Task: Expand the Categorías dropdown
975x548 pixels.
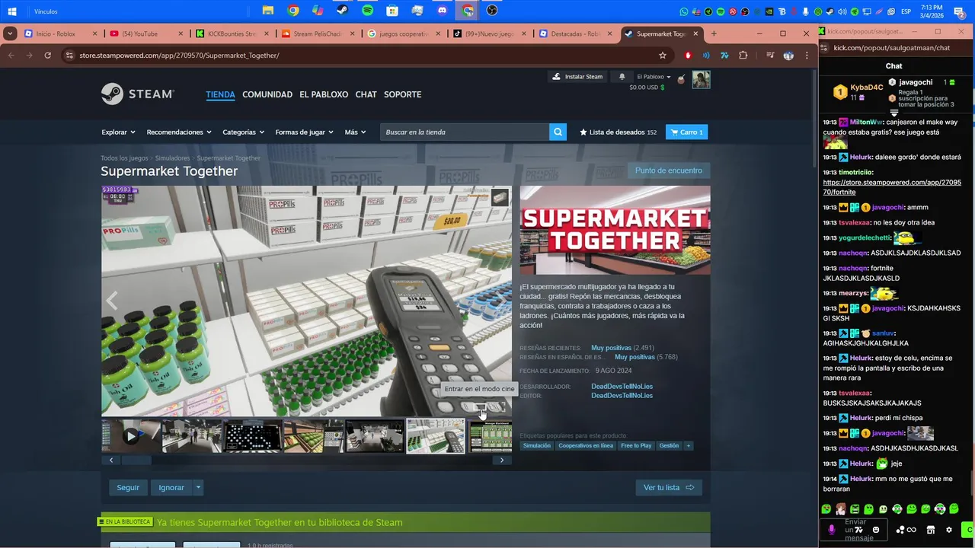Action: pyautogui.click(x=244, y=132)
